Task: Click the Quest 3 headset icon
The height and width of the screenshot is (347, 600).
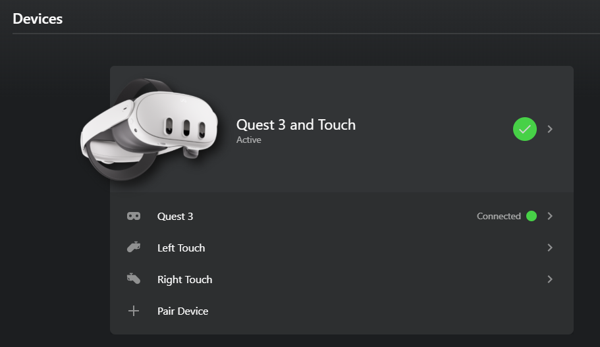Action: (134, 216)
